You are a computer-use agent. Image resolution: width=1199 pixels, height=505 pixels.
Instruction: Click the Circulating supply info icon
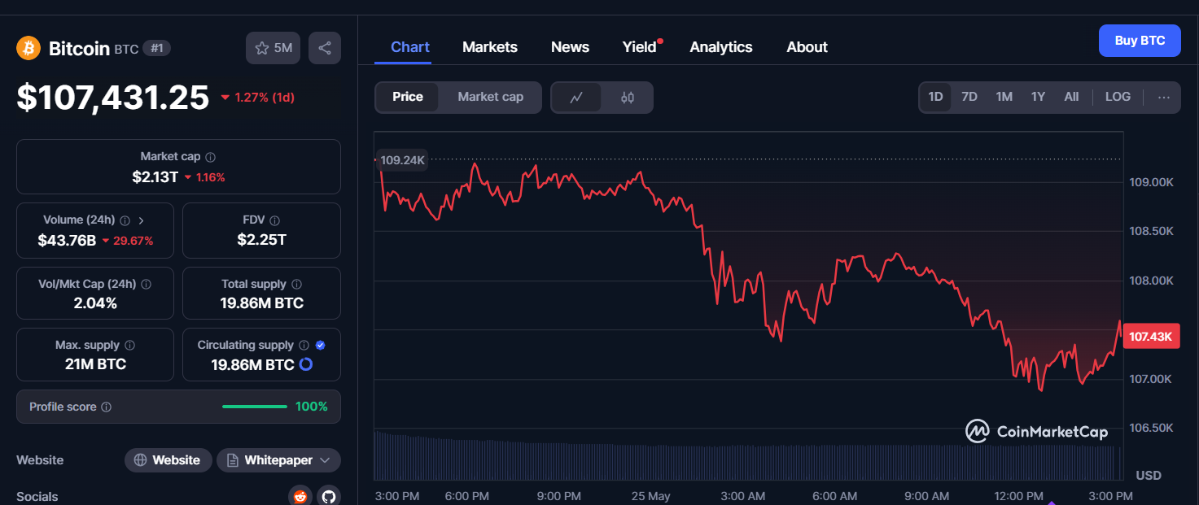304,346
